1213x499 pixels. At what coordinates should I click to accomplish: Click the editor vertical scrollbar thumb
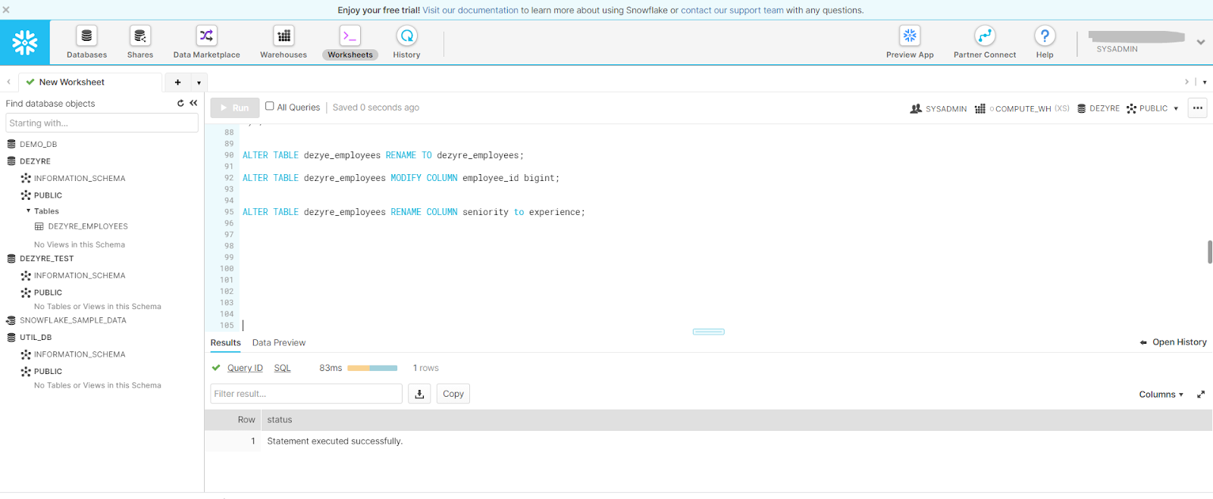(x=1210, y=252)
